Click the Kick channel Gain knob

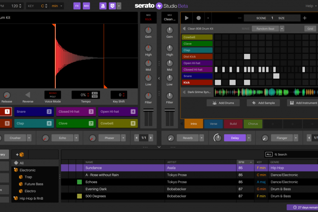click(148, 30)
